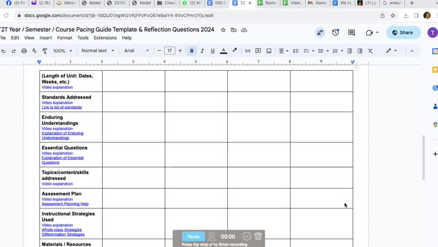The image size is (438, 247).
Task: Finish recording with the checkmark button
Action: [247, 236]
